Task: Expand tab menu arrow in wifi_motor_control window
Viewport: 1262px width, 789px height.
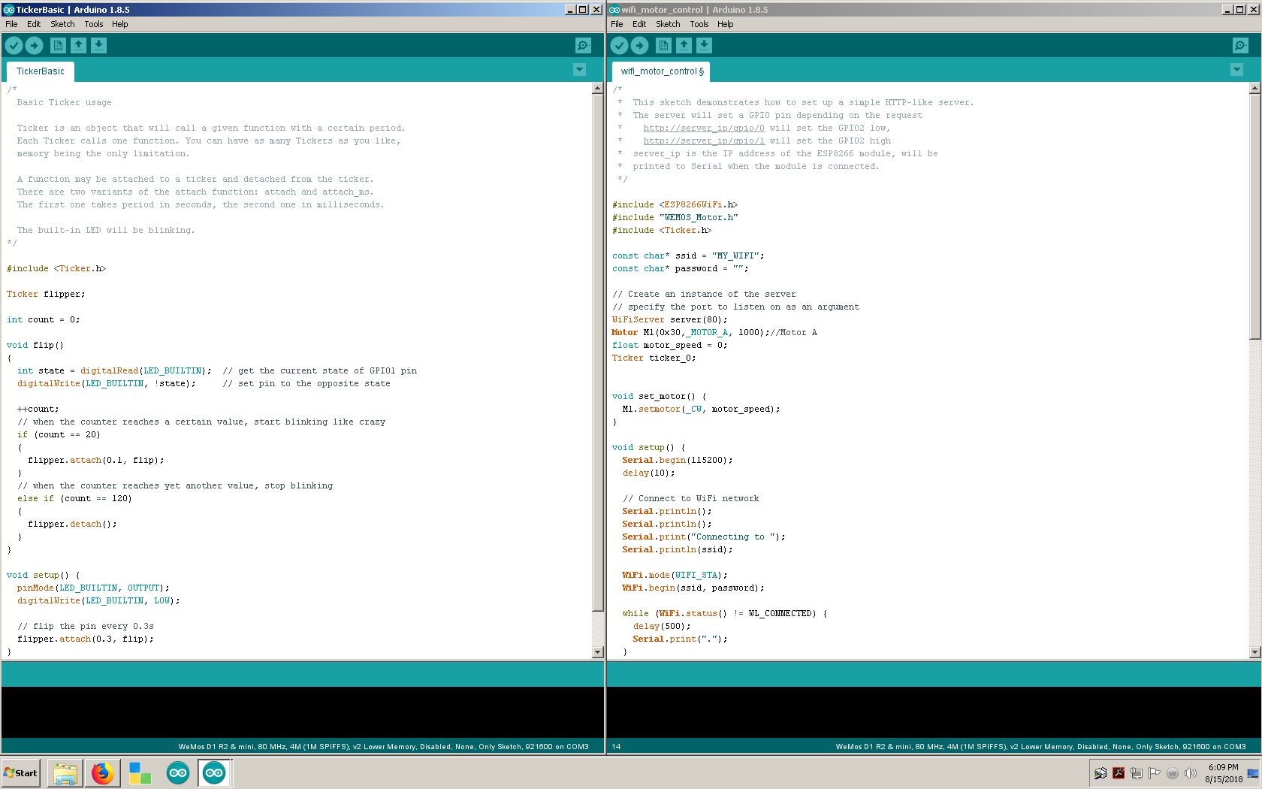Action: coord(1236,70)
